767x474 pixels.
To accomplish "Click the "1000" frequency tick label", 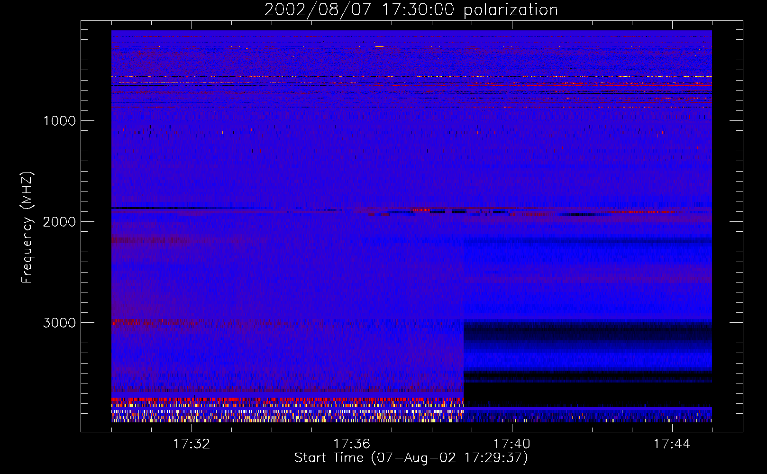I will pyautogui.click(x=59, y=121).
